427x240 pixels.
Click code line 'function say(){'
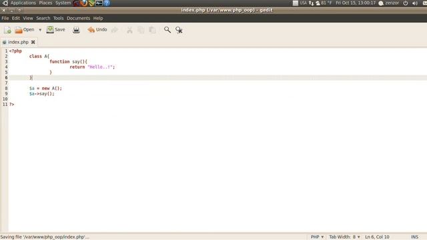tap(68, 62)
